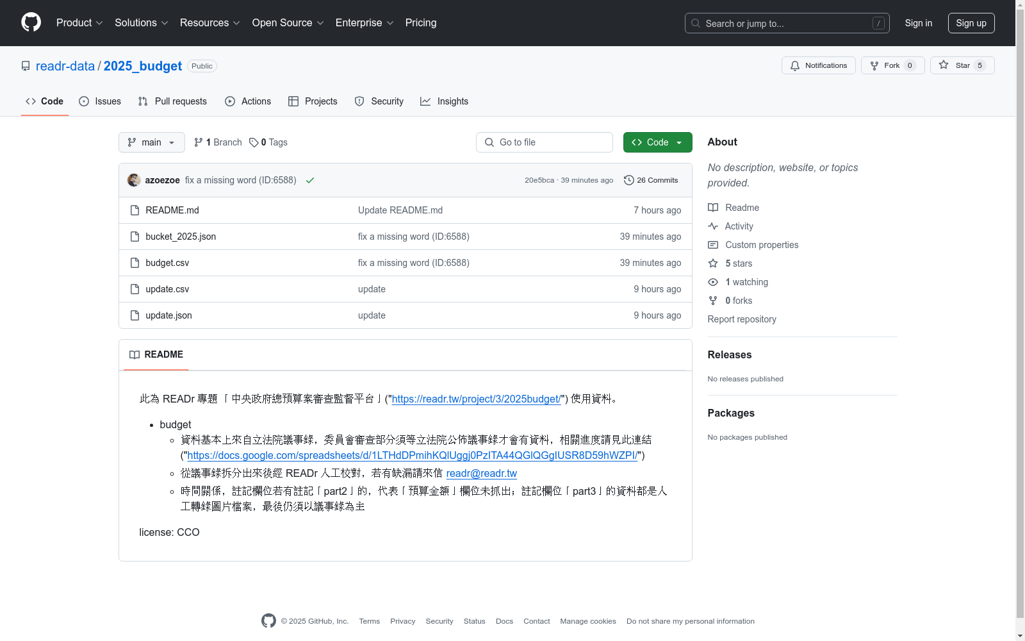Open the footer Docs link
The width and height of the screenshot is (1025, 641).
tap(504, 621)
